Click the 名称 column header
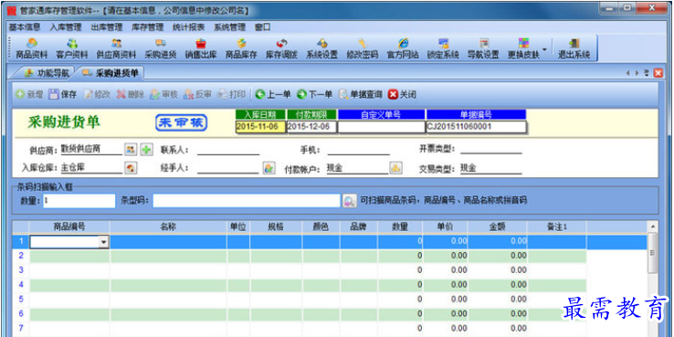 [x=168, y=226]
